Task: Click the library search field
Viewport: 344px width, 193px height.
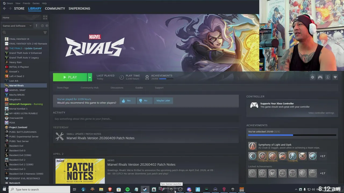Action: coord(22,32)
